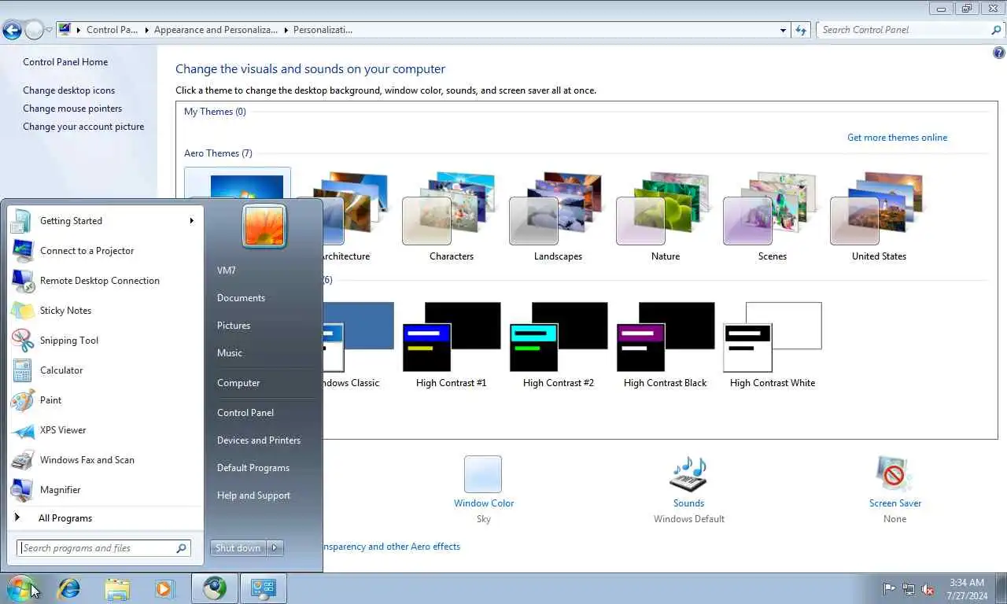Open Documents from Start menu
Viewport: 1007px width, 604px height.
[x=241, y=298]
